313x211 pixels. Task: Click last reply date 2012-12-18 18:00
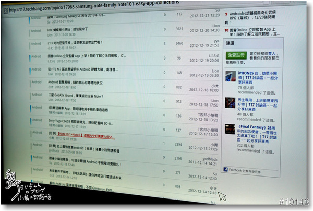pyautogui.click(x=203, y=90)
